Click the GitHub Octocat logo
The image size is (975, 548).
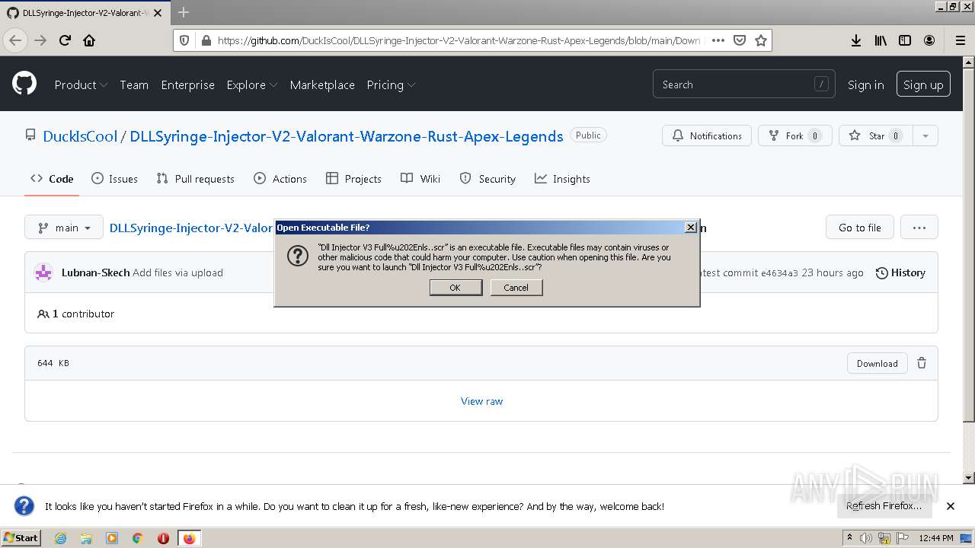point(24,83)
